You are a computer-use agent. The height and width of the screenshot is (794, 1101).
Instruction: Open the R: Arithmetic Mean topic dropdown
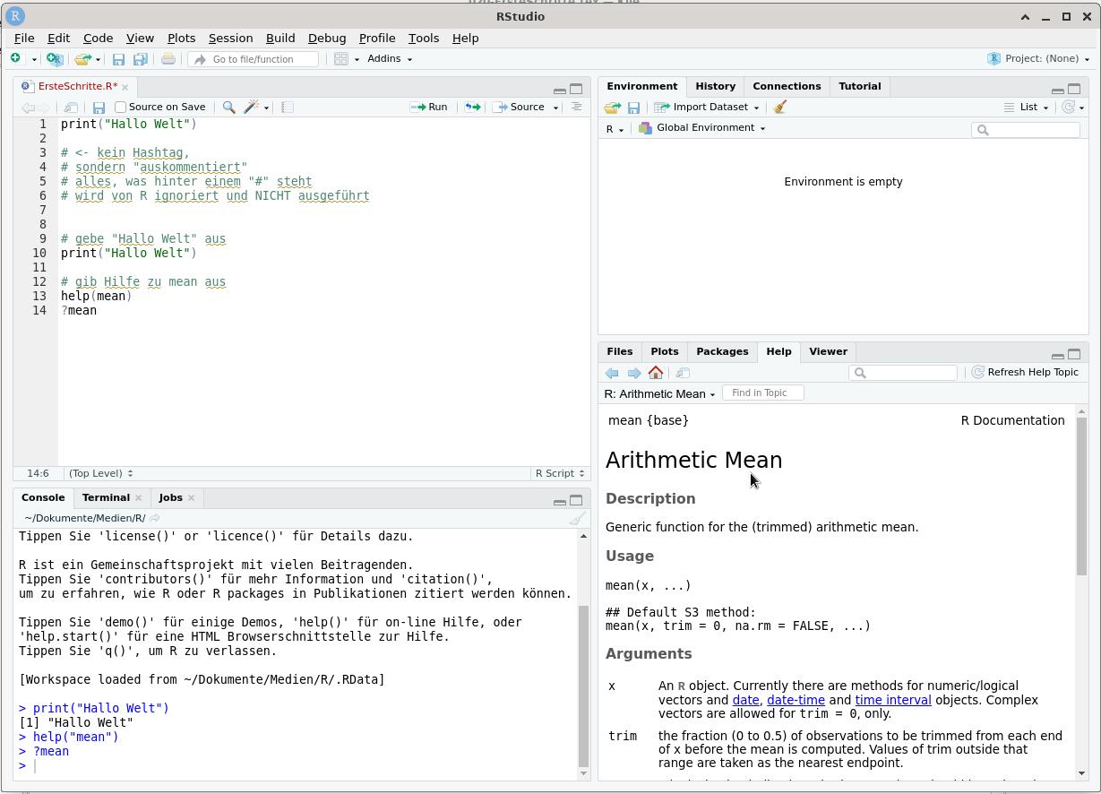click(x=660, y=393)
